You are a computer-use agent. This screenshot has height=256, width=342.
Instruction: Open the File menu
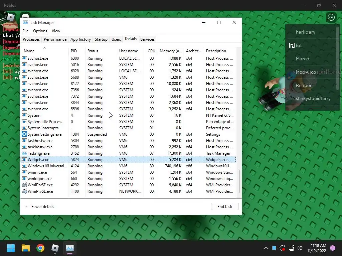tap(25, 31)
